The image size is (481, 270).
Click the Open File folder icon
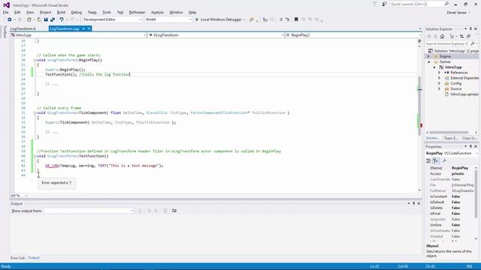click(x=39, y=19)
